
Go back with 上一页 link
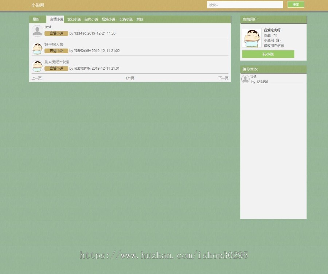click(x=36, y=78)
